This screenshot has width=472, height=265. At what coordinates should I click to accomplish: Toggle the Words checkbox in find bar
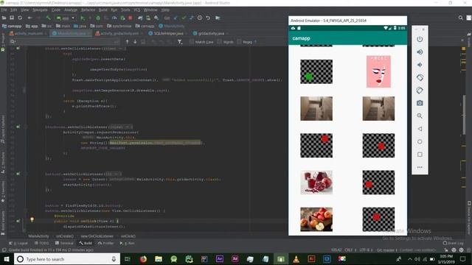click(219, 42)
